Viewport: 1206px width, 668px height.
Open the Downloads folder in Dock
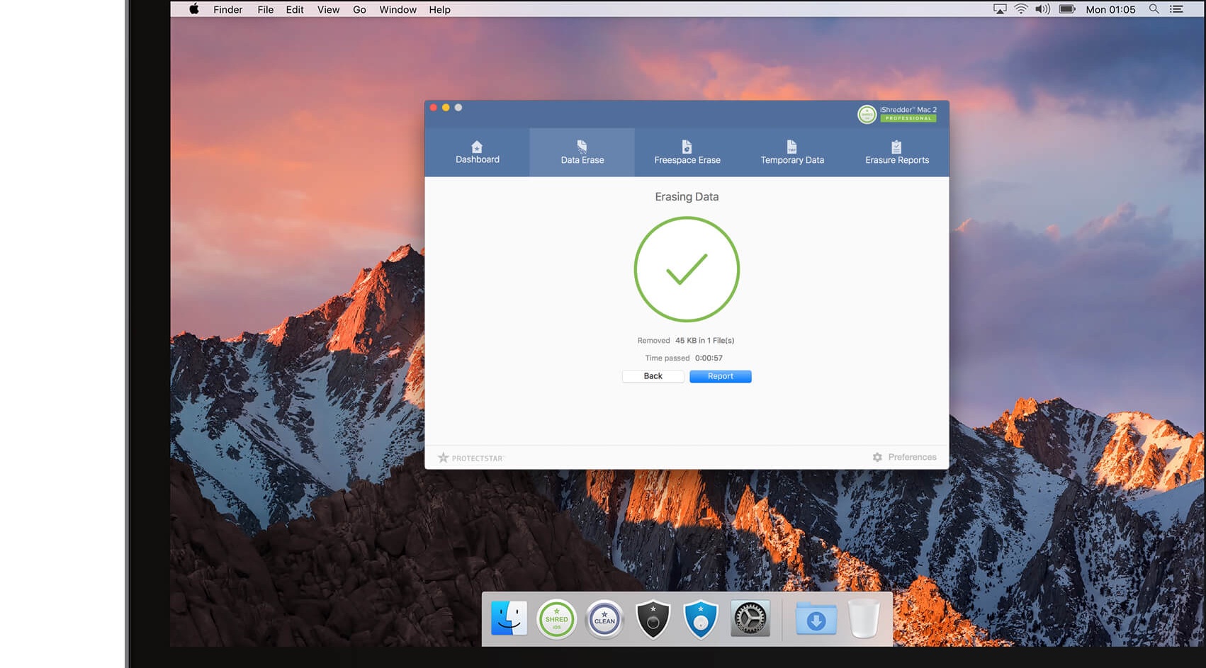816,620
